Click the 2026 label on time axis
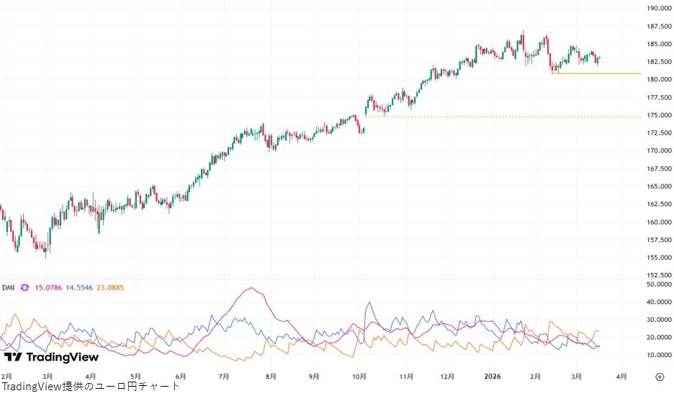The height and width of the screenshot is (396, 674). pyautogui.click(x=492, y=376)
